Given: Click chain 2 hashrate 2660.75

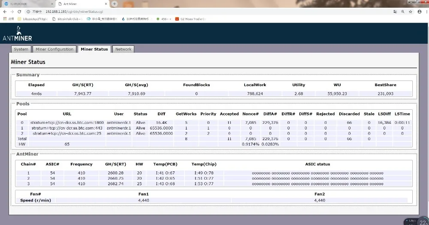Looking at the screenshot, I should tap(115, 178).
